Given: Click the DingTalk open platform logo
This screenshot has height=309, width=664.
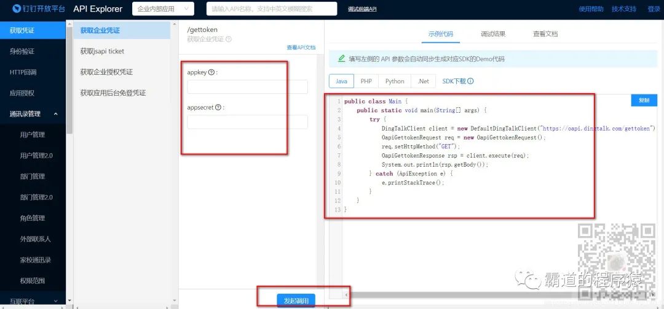Looking at the screenshot, I should tap(38, 9).
